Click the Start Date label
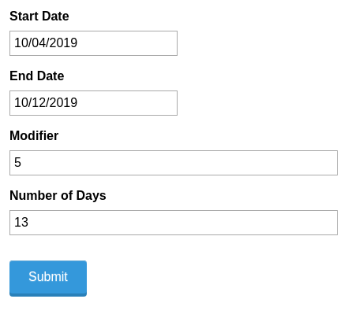The height and width of the screenshot is (310, 348). [x=39, y=16]
